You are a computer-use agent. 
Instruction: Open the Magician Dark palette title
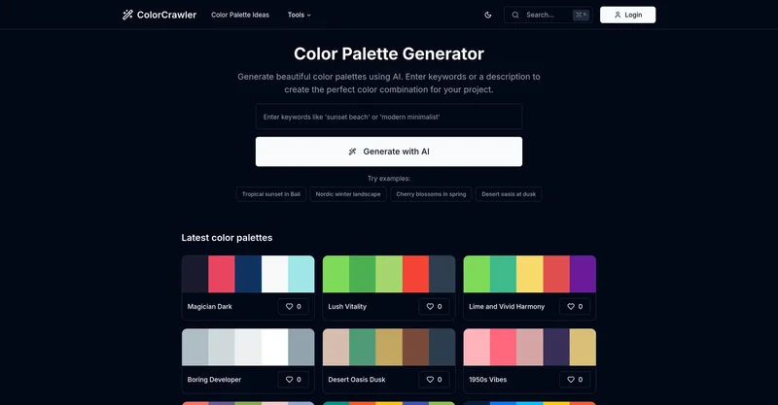(210, 306)
